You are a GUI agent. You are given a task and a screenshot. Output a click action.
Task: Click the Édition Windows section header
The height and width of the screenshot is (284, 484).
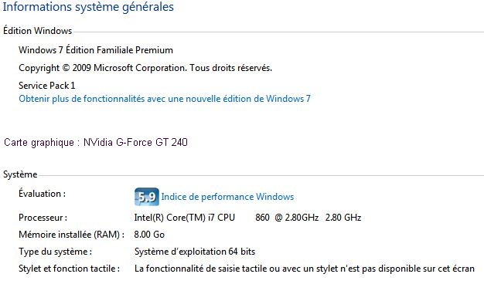click(x=37, y=31)
